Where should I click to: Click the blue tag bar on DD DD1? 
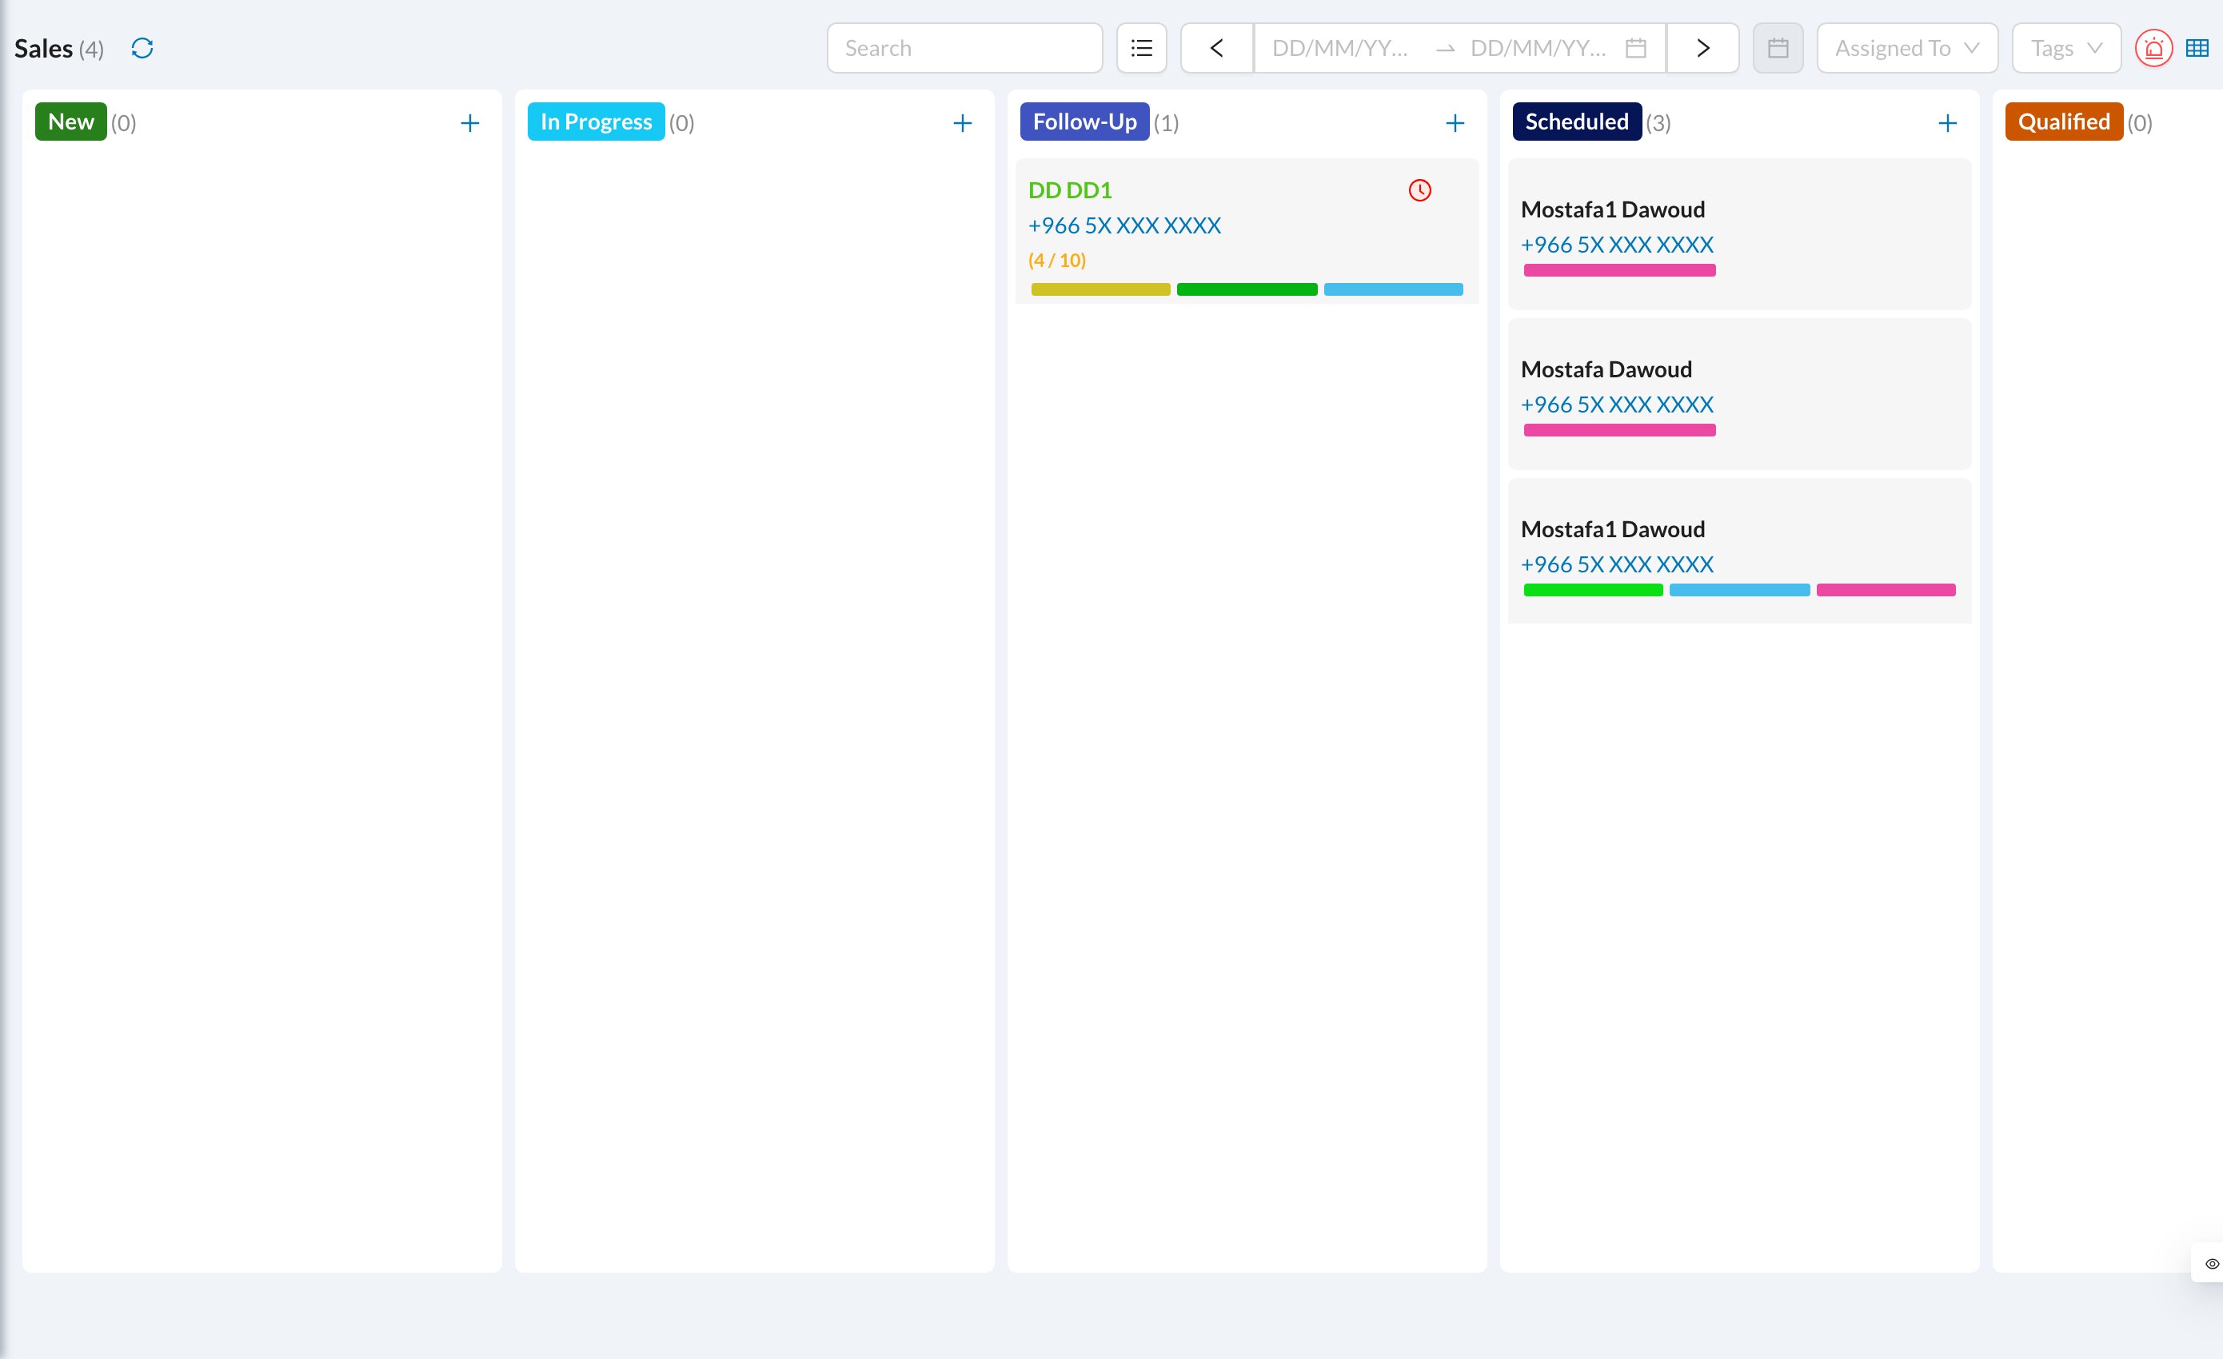tap(1393, 289)
